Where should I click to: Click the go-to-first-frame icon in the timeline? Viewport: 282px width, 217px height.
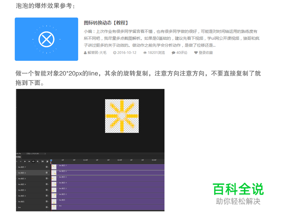pyautogui.click(x=17, y=161)
